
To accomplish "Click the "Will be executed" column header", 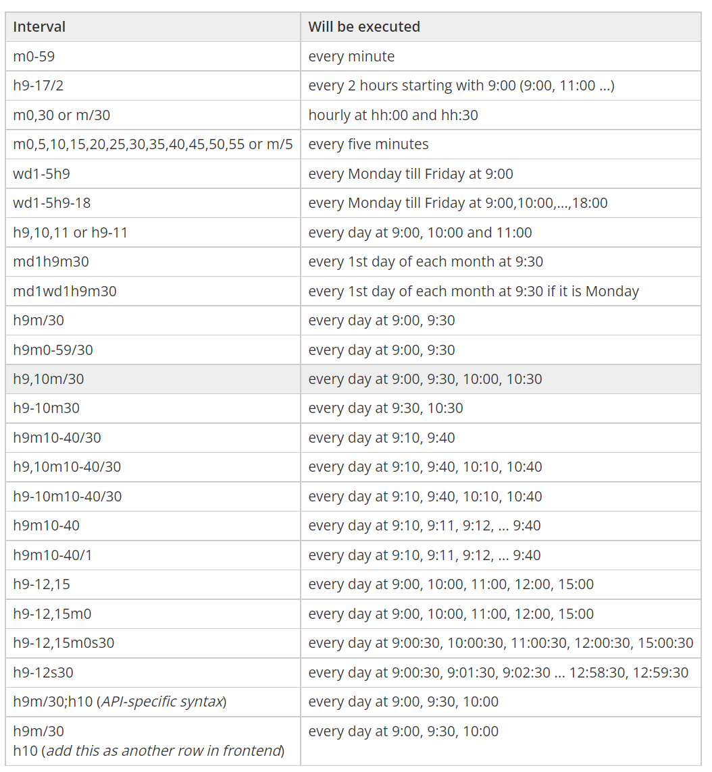I will click(364, 27).
